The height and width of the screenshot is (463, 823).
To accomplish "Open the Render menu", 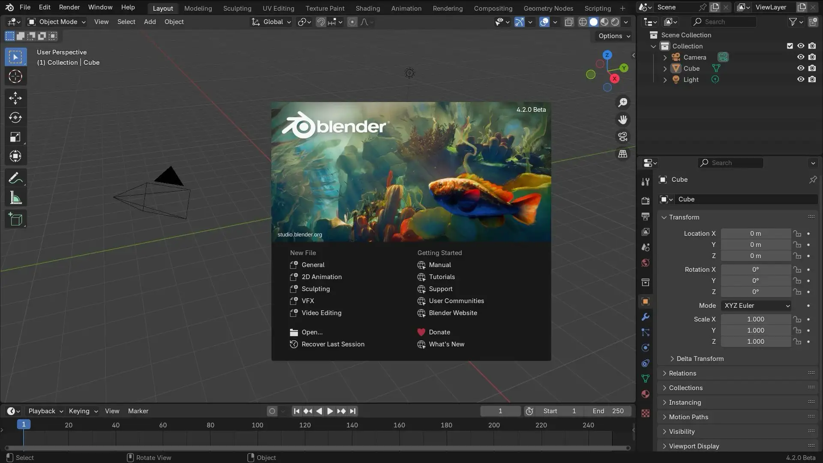I will click(x=69, y=7).
